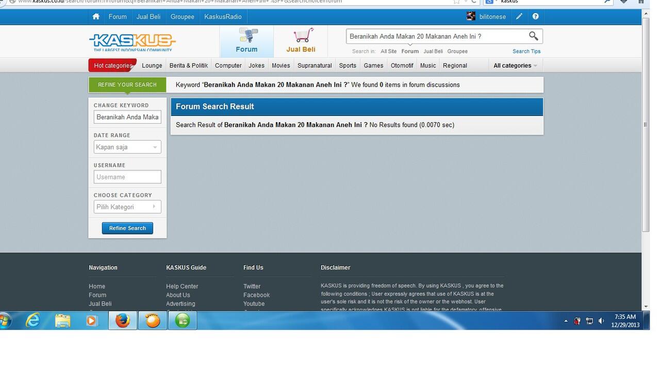
Task: Expand the Pilih Kategori category picker
Action: (127, 207)
